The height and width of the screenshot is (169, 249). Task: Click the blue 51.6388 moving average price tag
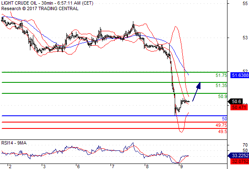240,75
